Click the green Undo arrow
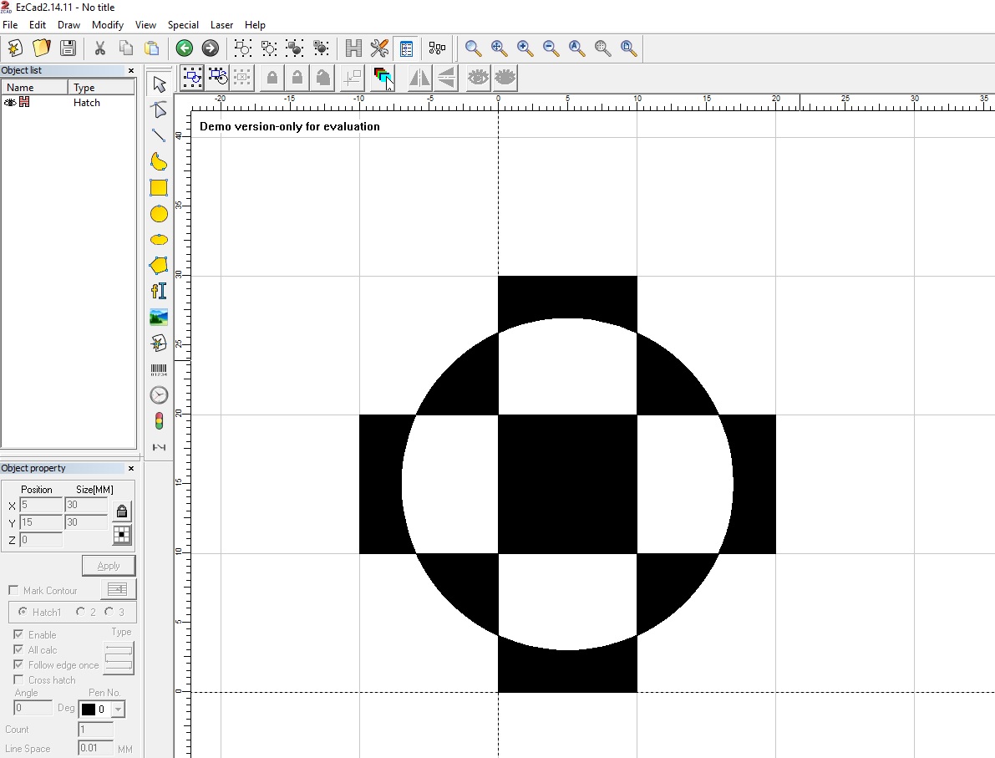Image resolution: width=995 pixels, height=758 pixels. (x=184, y=48)
